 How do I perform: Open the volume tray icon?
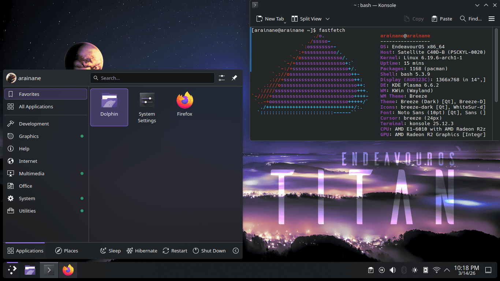coord(393,270)
